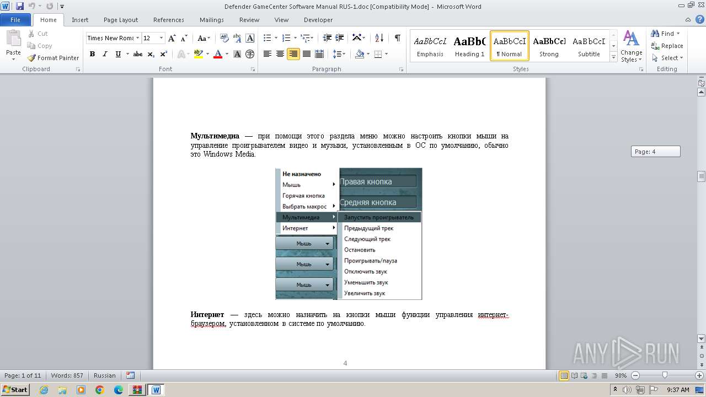Open the font name dropdown
Image resolution: width=706 pixels, height=397 pixels.
coord(137,38)
